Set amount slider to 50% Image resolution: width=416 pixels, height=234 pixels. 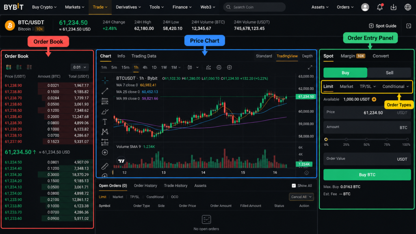(x=366, y=139)
